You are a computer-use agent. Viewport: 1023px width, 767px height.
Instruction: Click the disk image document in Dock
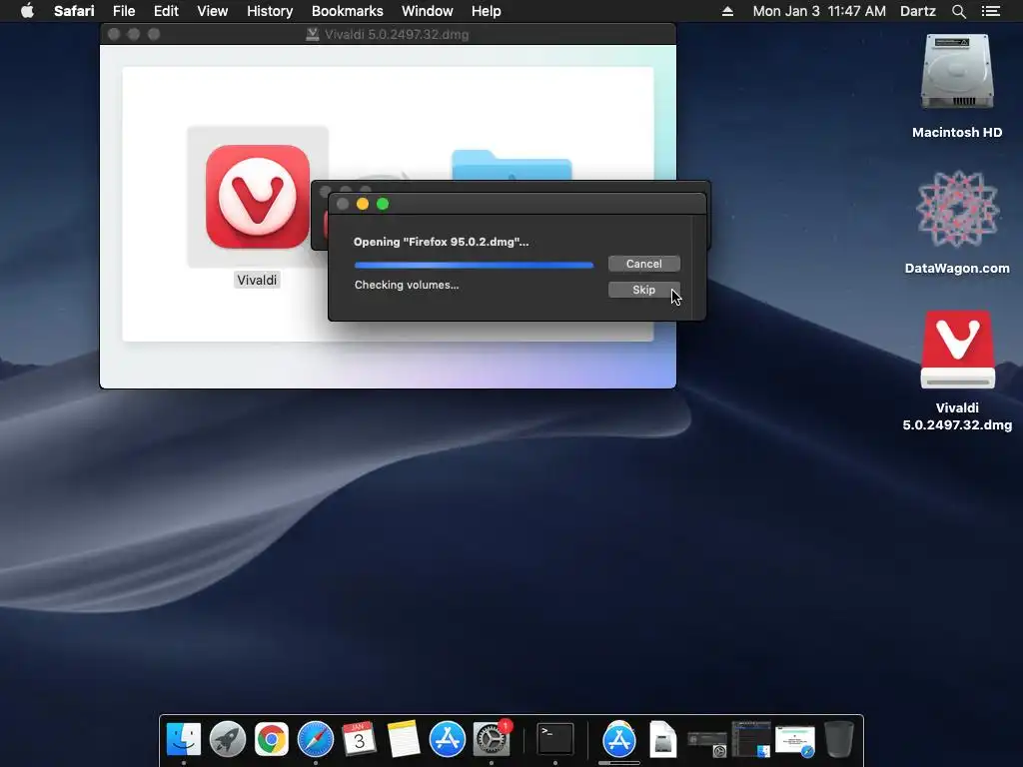point(663,739)
